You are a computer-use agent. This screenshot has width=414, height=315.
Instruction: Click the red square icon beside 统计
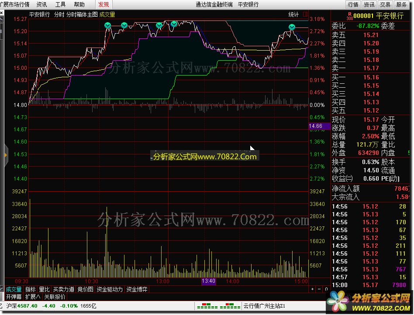(x=305, y=14)
